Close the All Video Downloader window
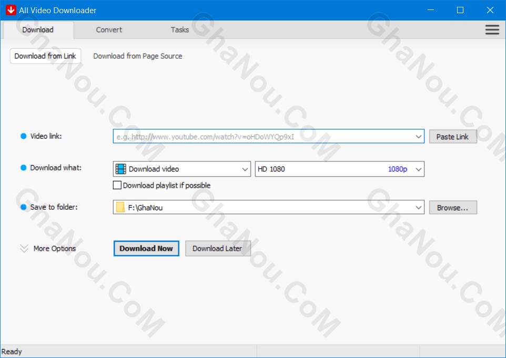 click(x=490, y=10)
